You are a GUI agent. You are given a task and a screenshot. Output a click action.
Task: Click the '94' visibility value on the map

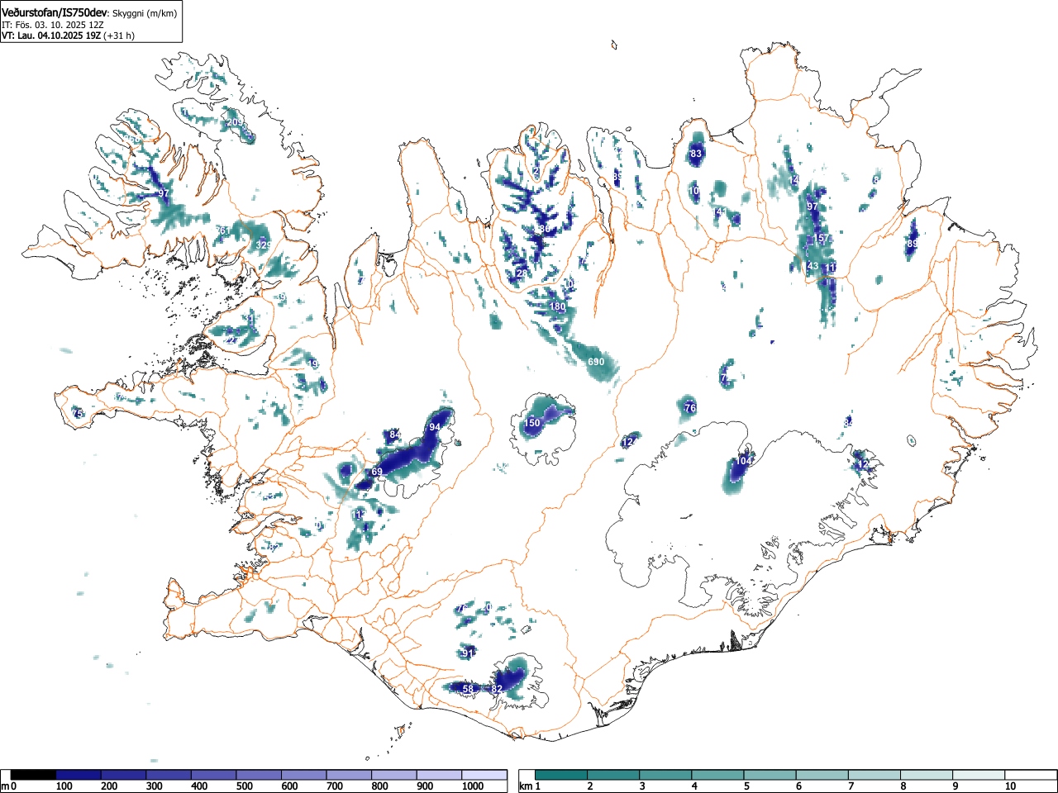tap(435, 427)
